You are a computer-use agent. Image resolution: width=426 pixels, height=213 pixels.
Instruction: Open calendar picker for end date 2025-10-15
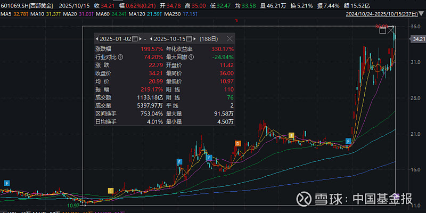(x=190, y=39)
